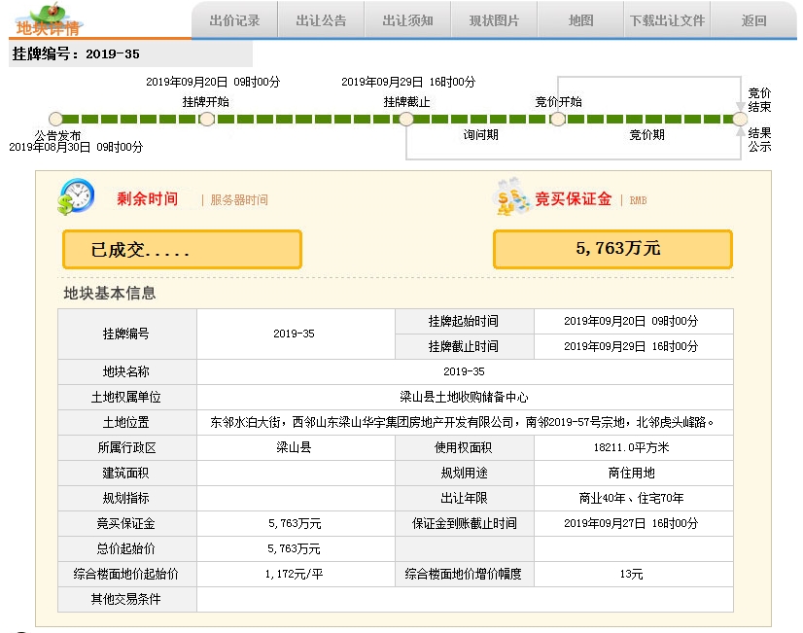Image resolution: width=803 pixels, height=633 pixels.
Task: Select the 公告发布 timeline node
Action: [55, 119]
